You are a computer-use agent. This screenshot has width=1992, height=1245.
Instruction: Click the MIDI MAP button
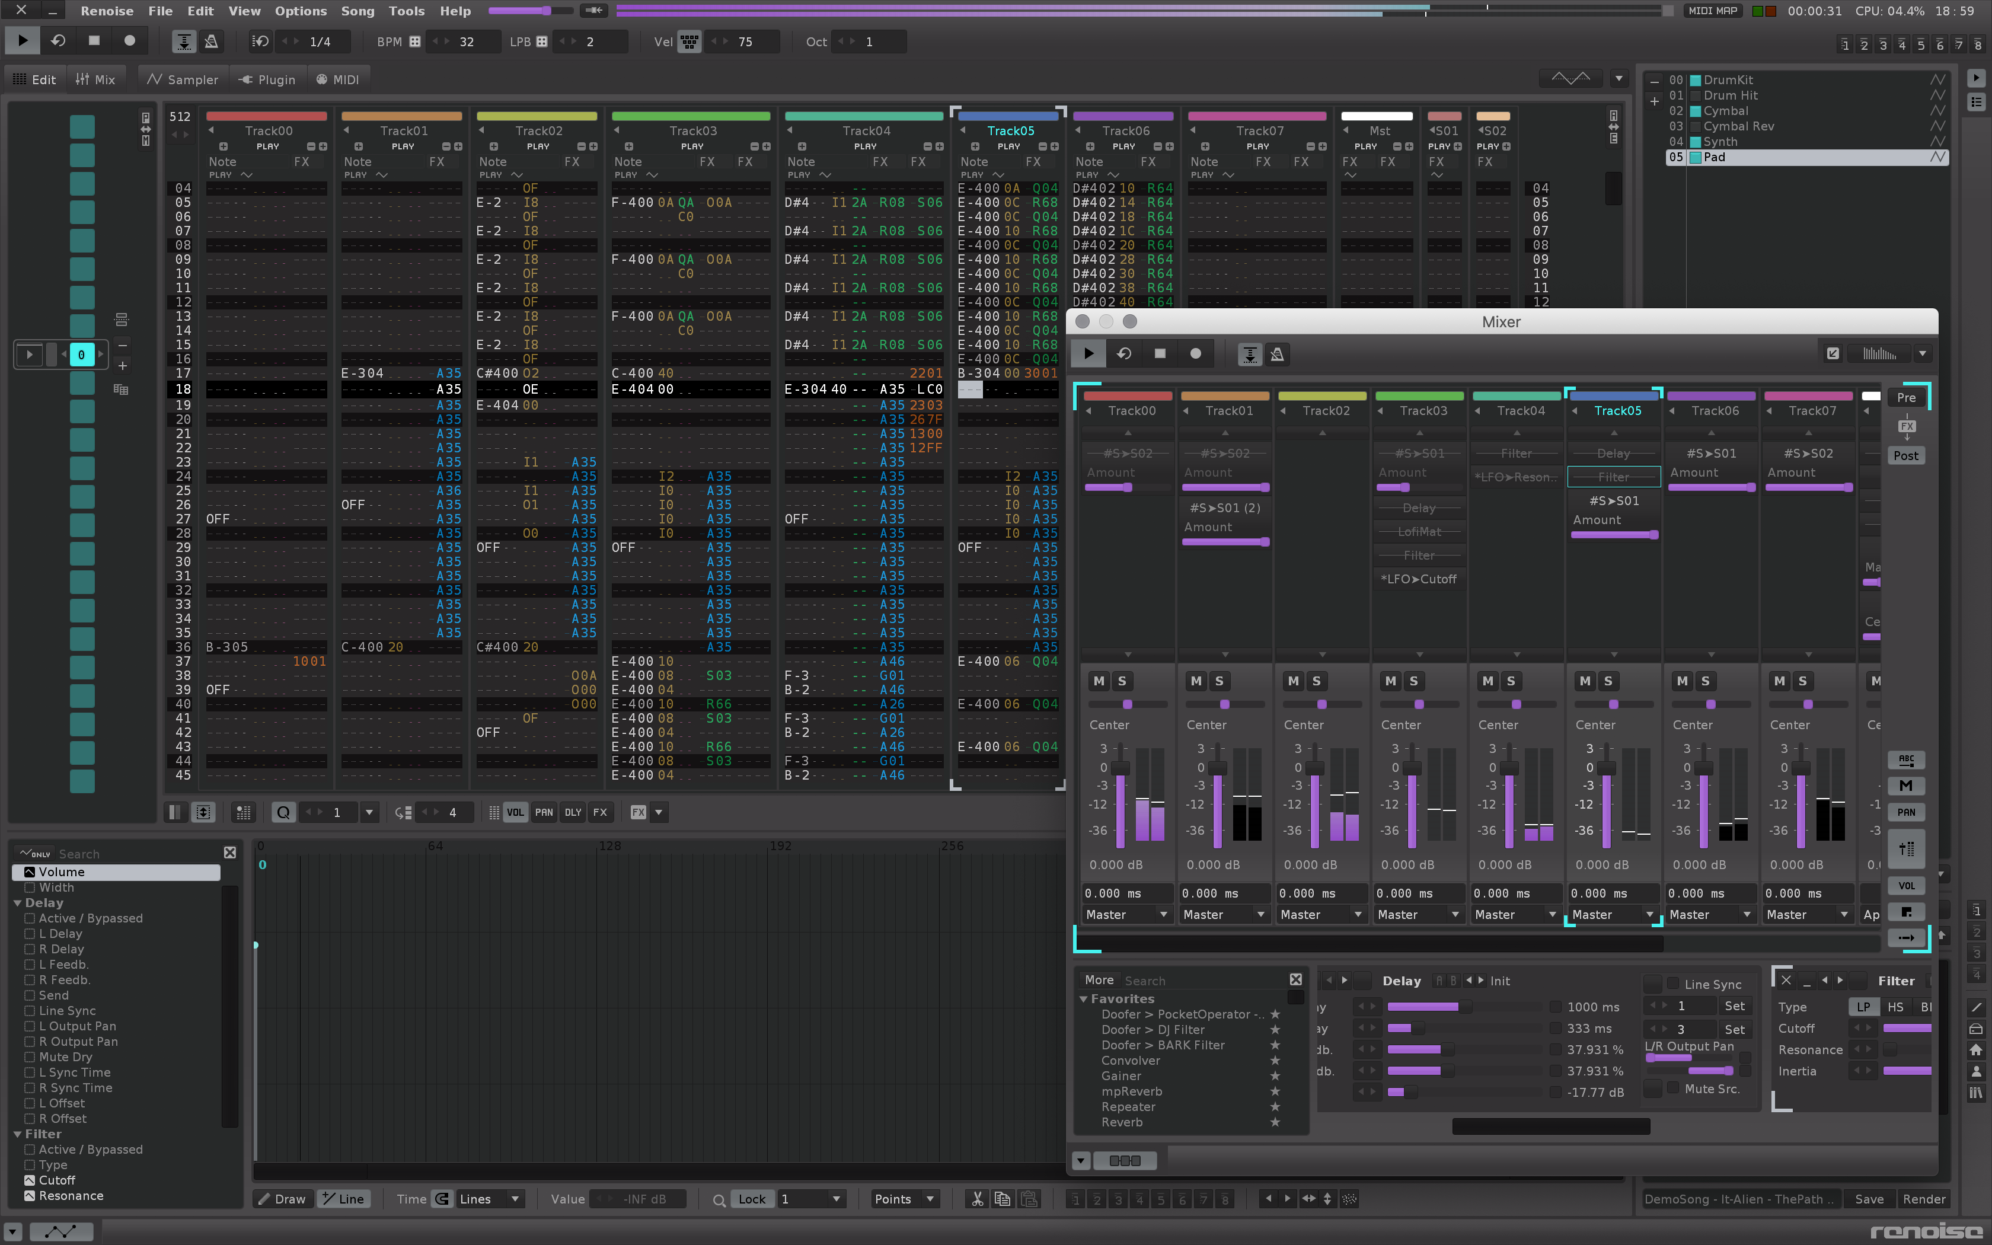(x=1712, y=11)
